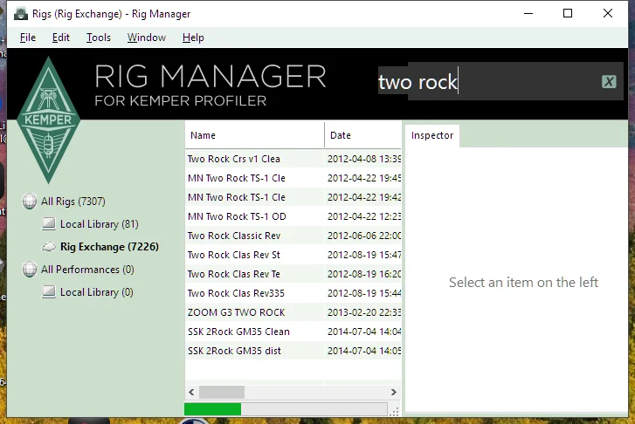Click the Rig Exchange cloud icon
The width and height of the screenshot is (635, 424).
(x=49, y=247)
